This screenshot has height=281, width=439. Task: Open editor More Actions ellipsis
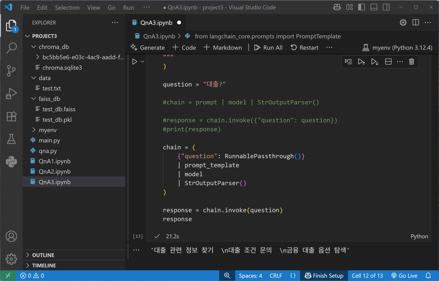click(x=428, y=23)
